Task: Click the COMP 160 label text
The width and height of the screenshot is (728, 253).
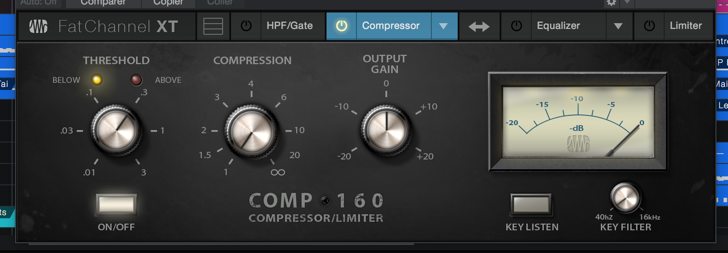Action: (x=316, y=200)
